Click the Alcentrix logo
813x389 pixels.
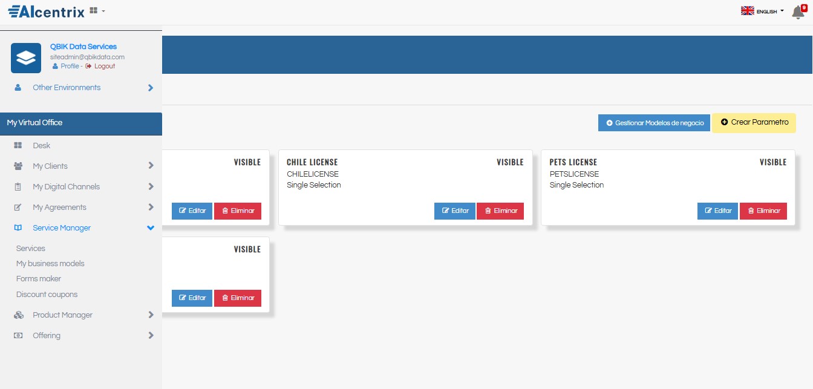46,11
